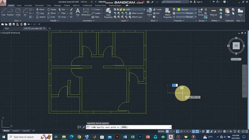Toggle 2D object snap in status bar
Image resolution: width=249 pixels, height=140 pixels.
(x=197, y=131)
